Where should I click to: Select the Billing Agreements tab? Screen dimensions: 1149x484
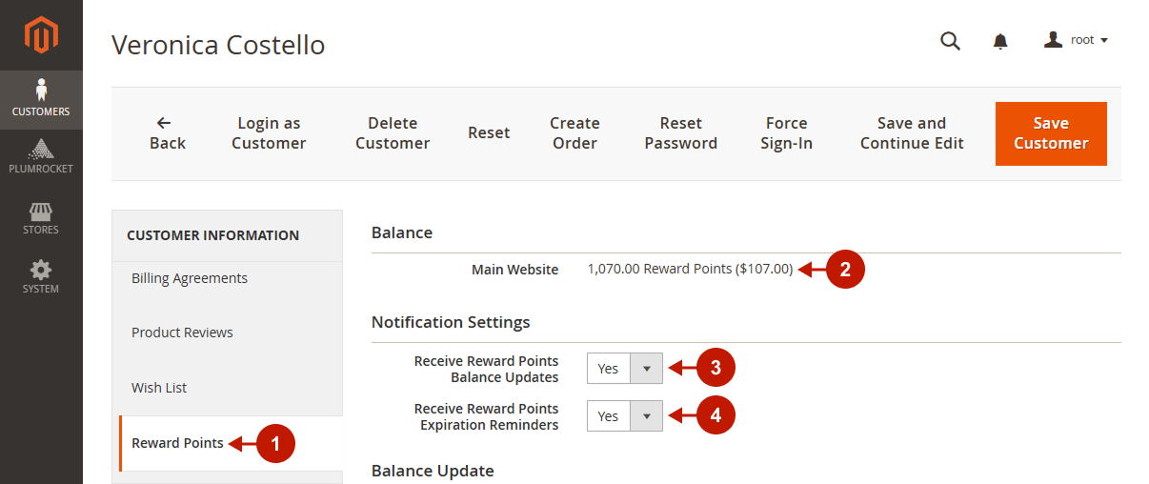pyautogui.click(x=190, y=278)
